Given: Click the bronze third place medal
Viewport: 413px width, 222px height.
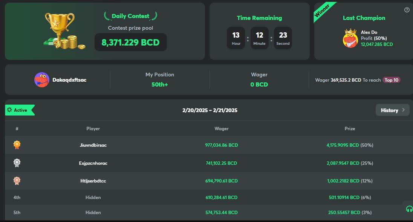Looking at the screenshot, I should 17,181.
